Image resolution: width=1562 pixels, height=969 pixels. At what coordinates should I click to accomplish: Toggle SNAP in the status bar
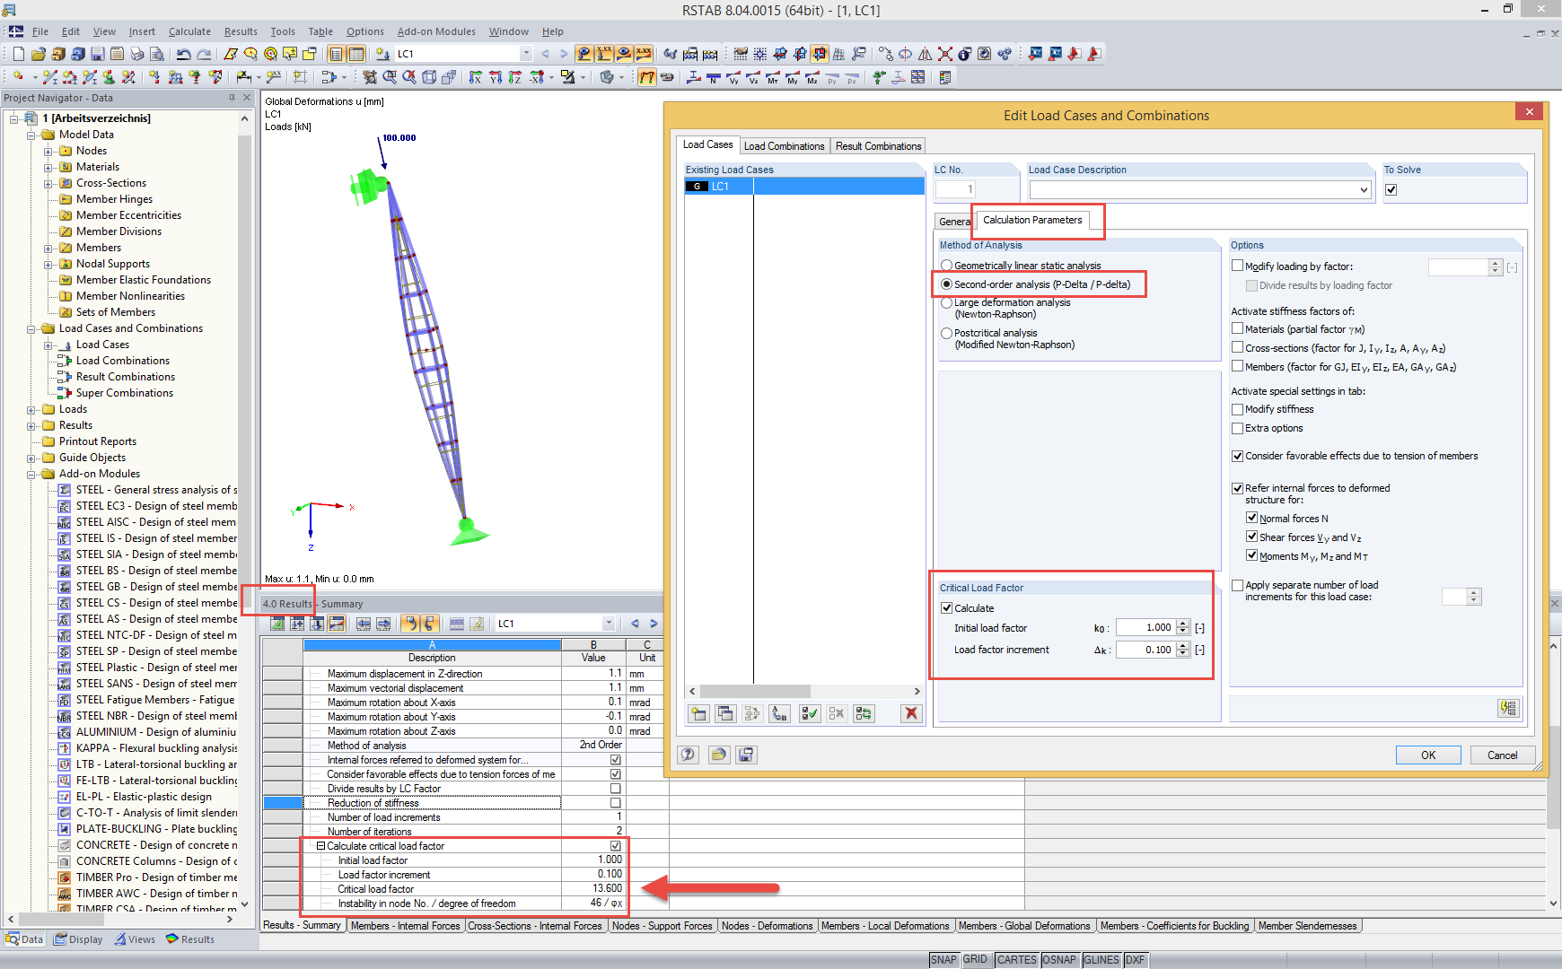[943, 960]
